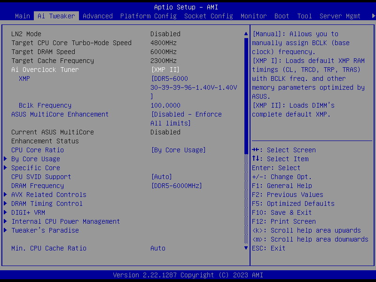The height and width of the screenshot is (282, 376).
Task: Click the Select Screen arrows icon
Action: (255, 150)
